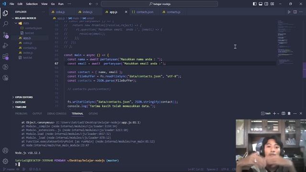The image size is (306, 172).
Task: Expand the TIMELINE section
Action: (21, 107)
